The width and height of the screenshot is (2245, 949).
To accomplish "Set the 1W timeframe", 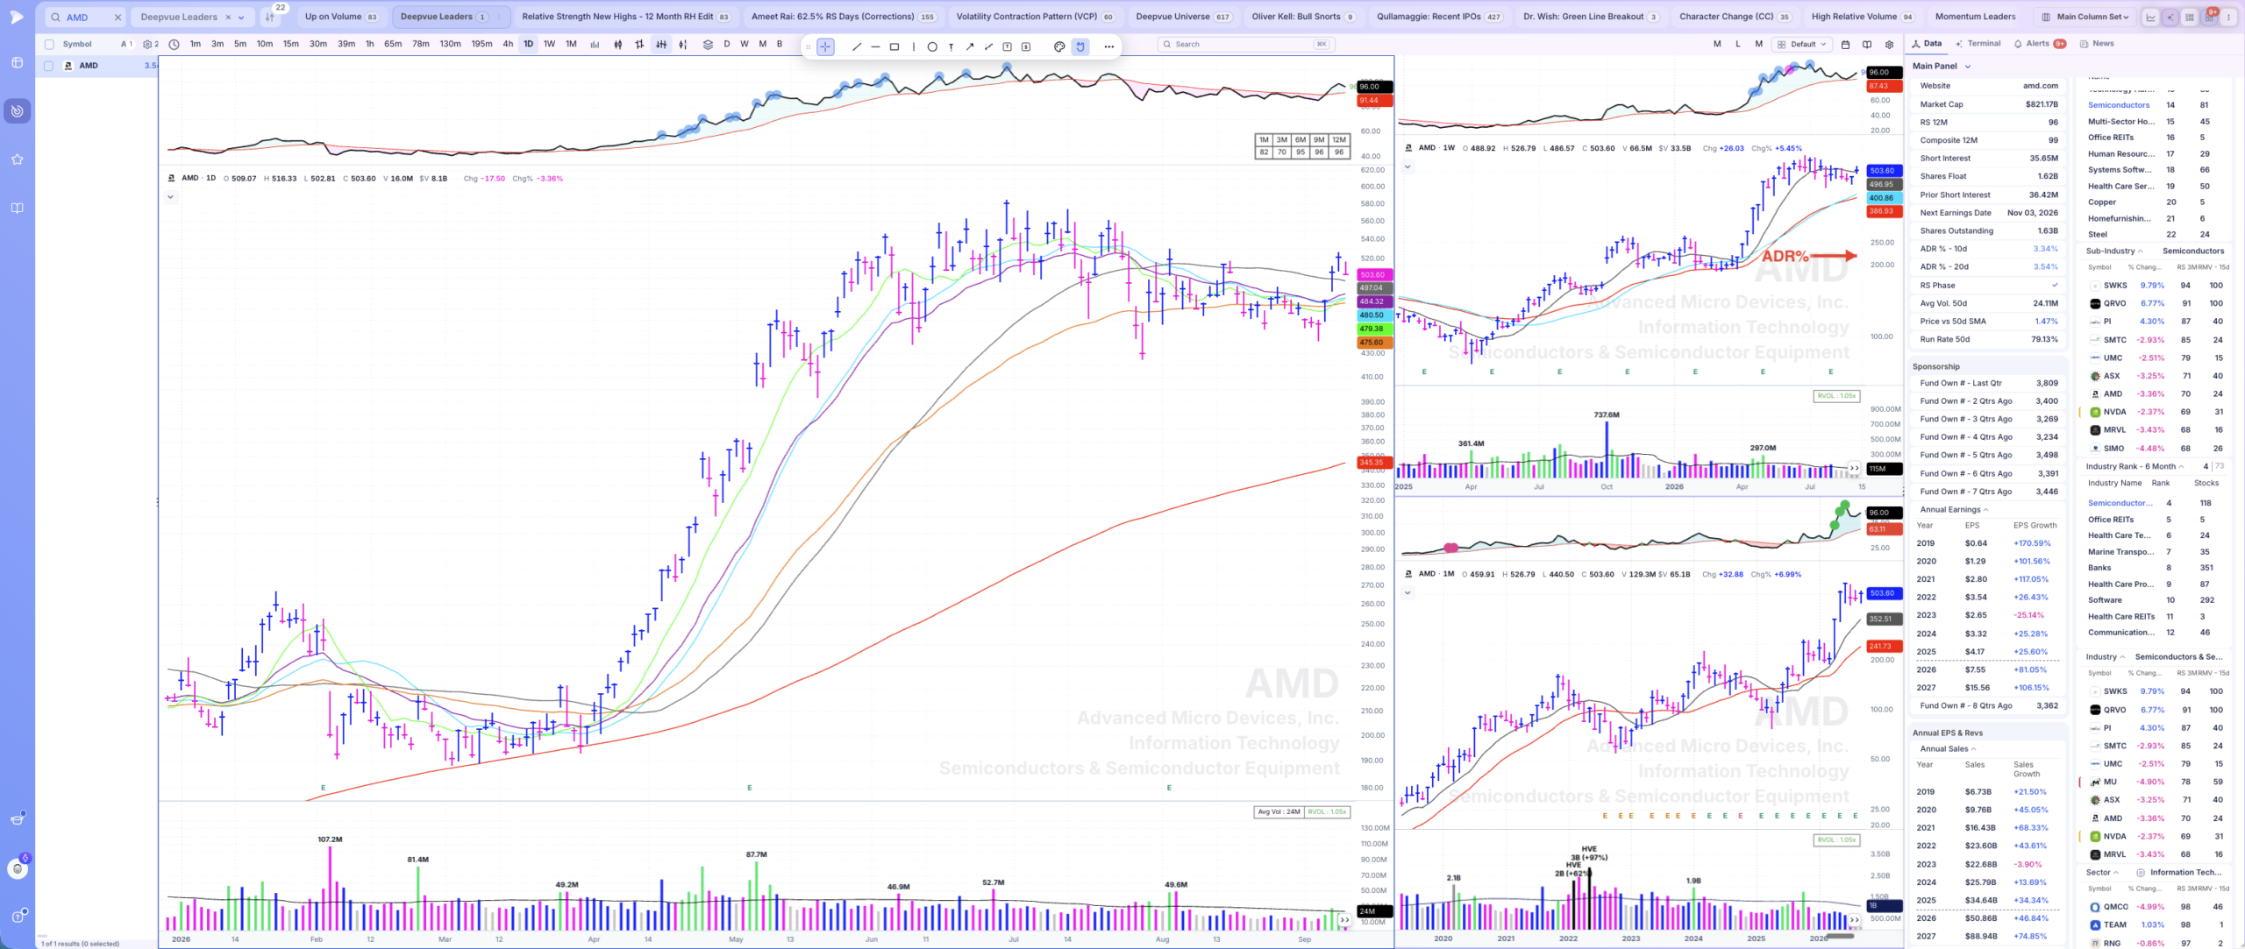I will pos(549,44).
